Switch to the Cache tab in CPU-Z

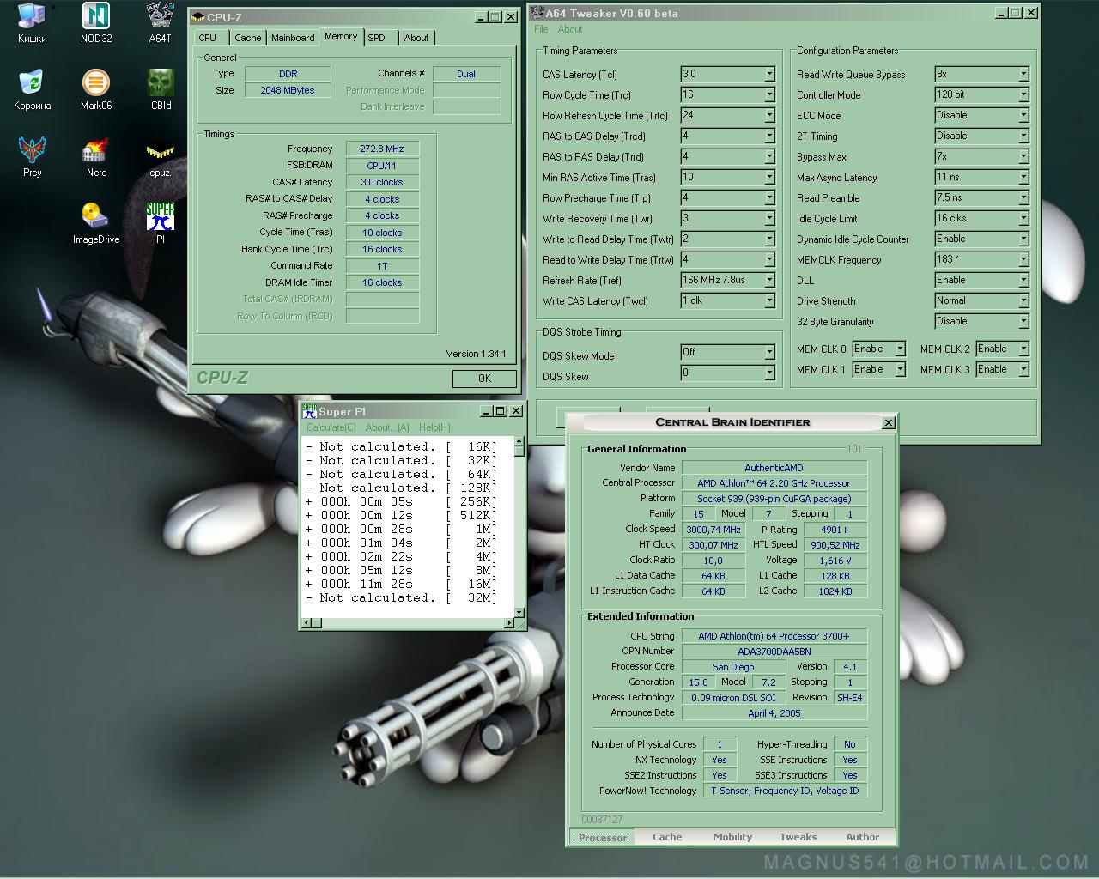point(248,38)
